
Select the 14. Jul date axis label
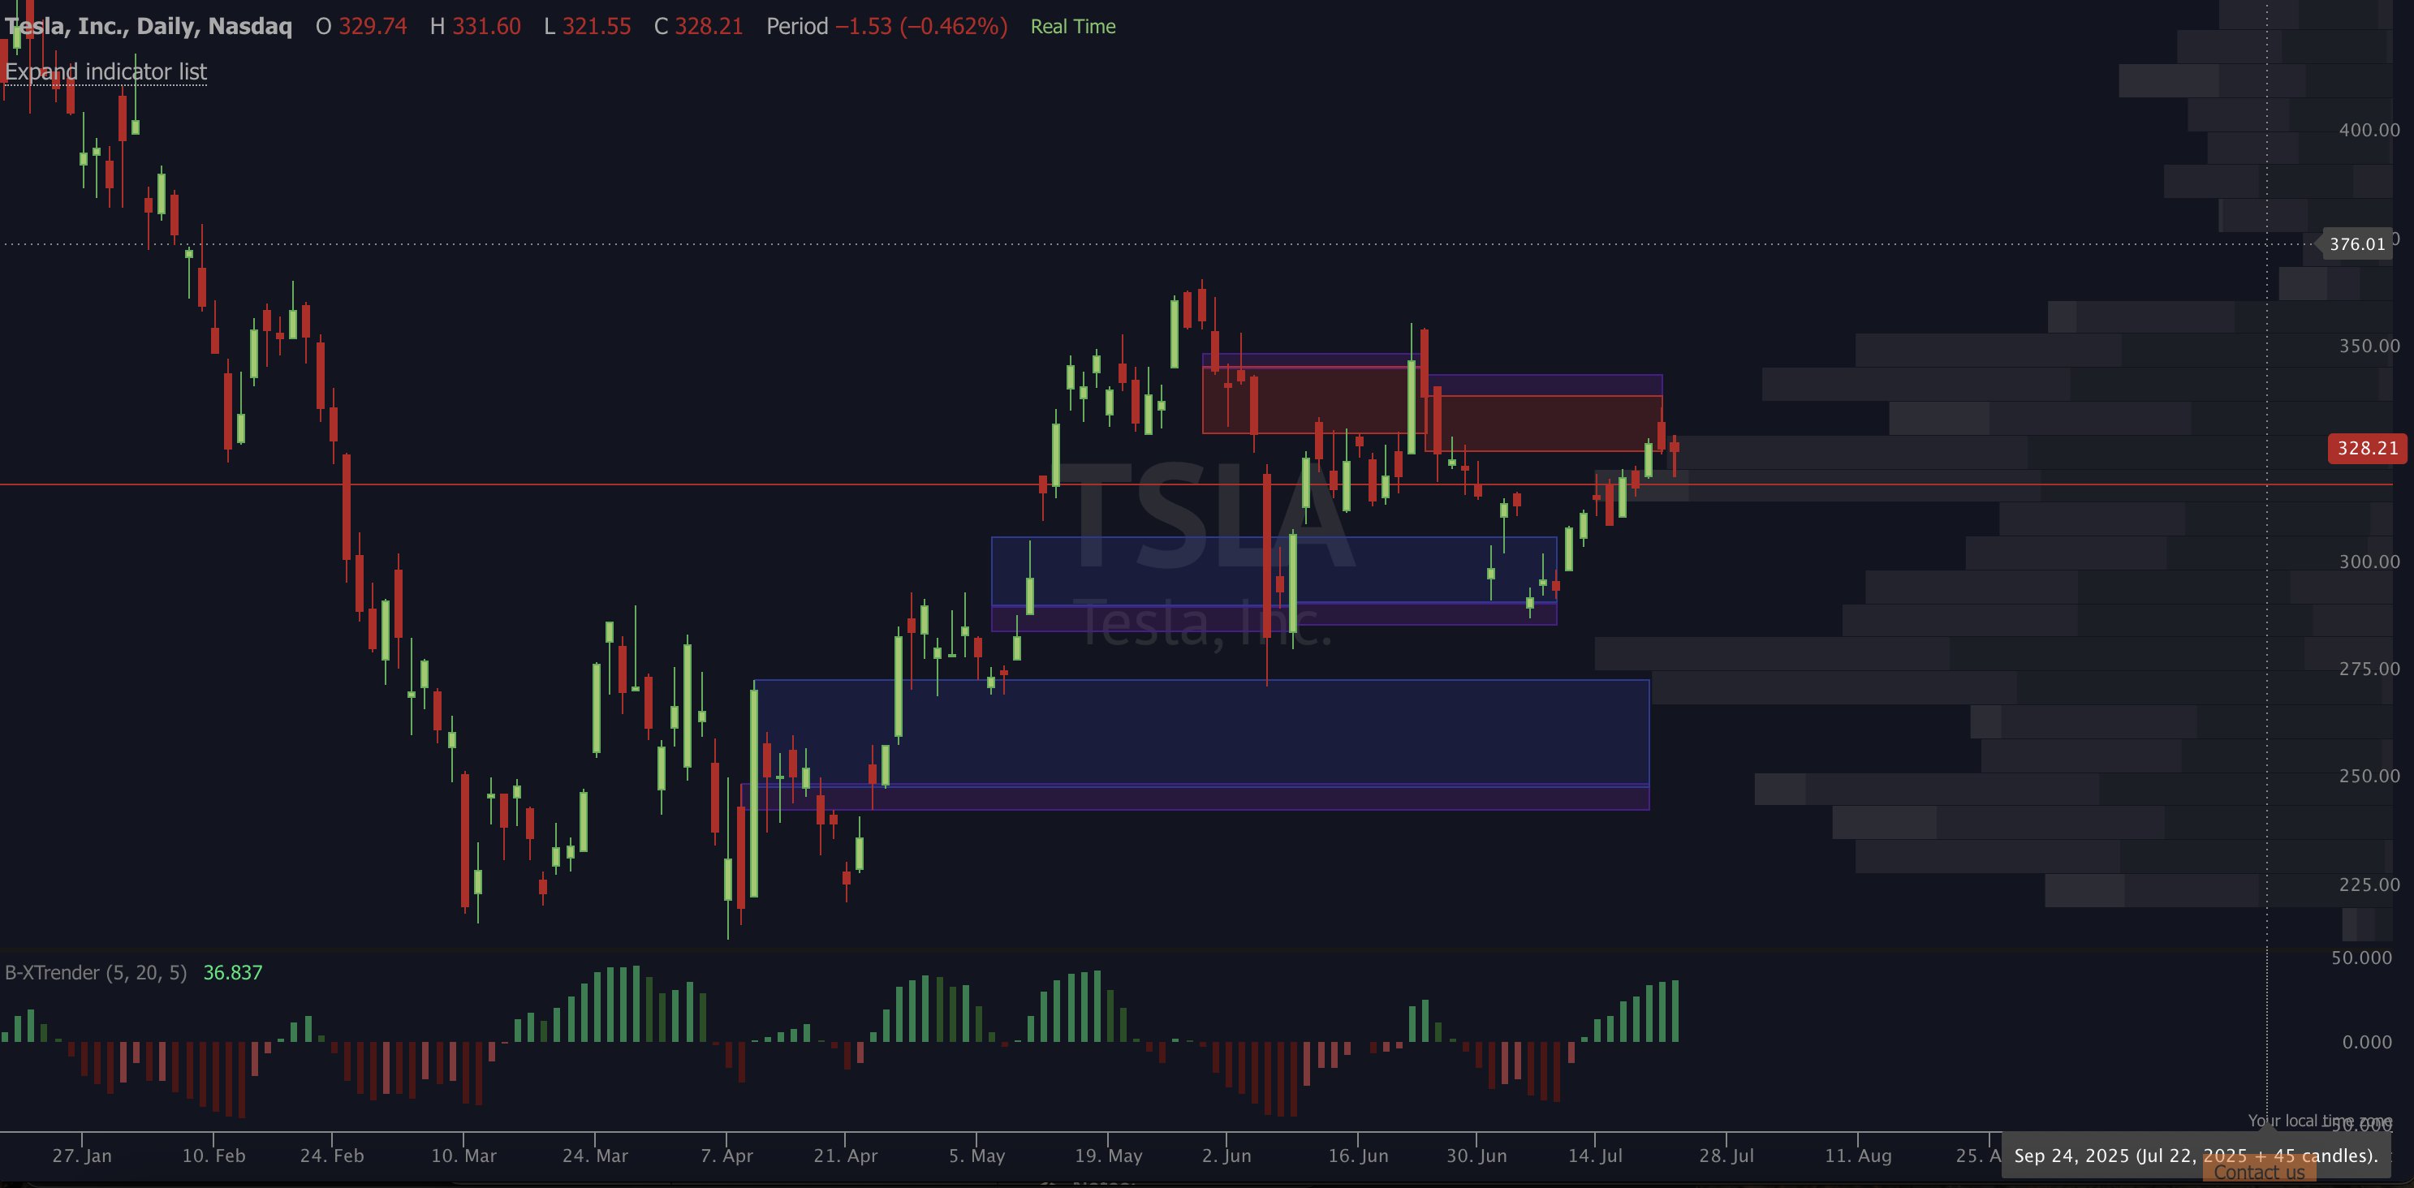(1595, 1156)
